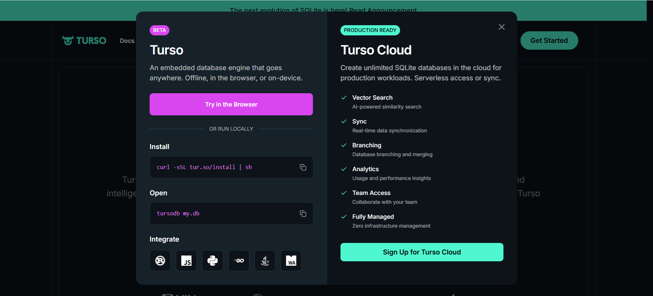Screen dimensions: 653x296
Task: Select the Python integration icon
Action: coord(213,261)
